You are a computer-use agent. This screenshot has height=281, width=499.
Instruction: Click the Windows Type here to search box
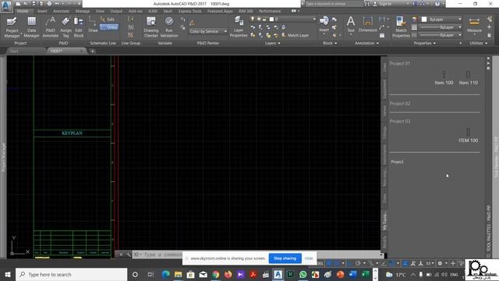pos(72,274)
